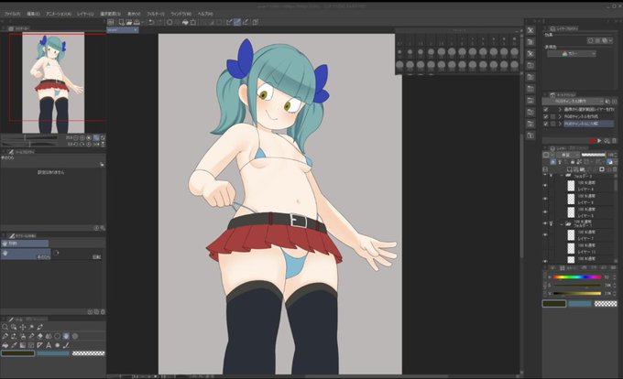Open the layer blending mode dropdown
The width and height of the screenshot is (623, 379).
568,155
